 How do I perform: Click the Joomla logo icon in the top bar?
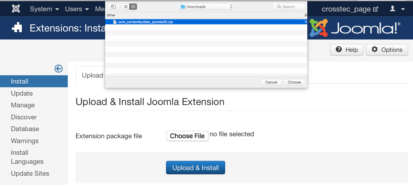pyautogui.click(x=16, y=9)
